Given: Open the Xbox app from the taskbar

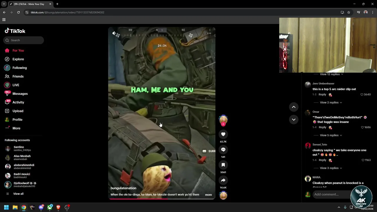Looking at the screenshot, I should 50,207.
